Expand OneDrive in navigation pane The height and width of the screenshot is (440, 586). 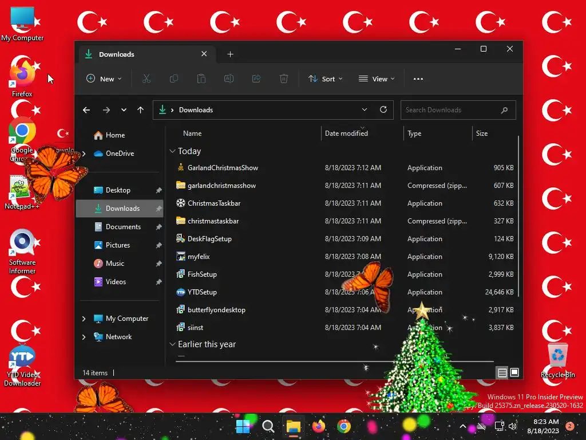(x=84, y=154)
